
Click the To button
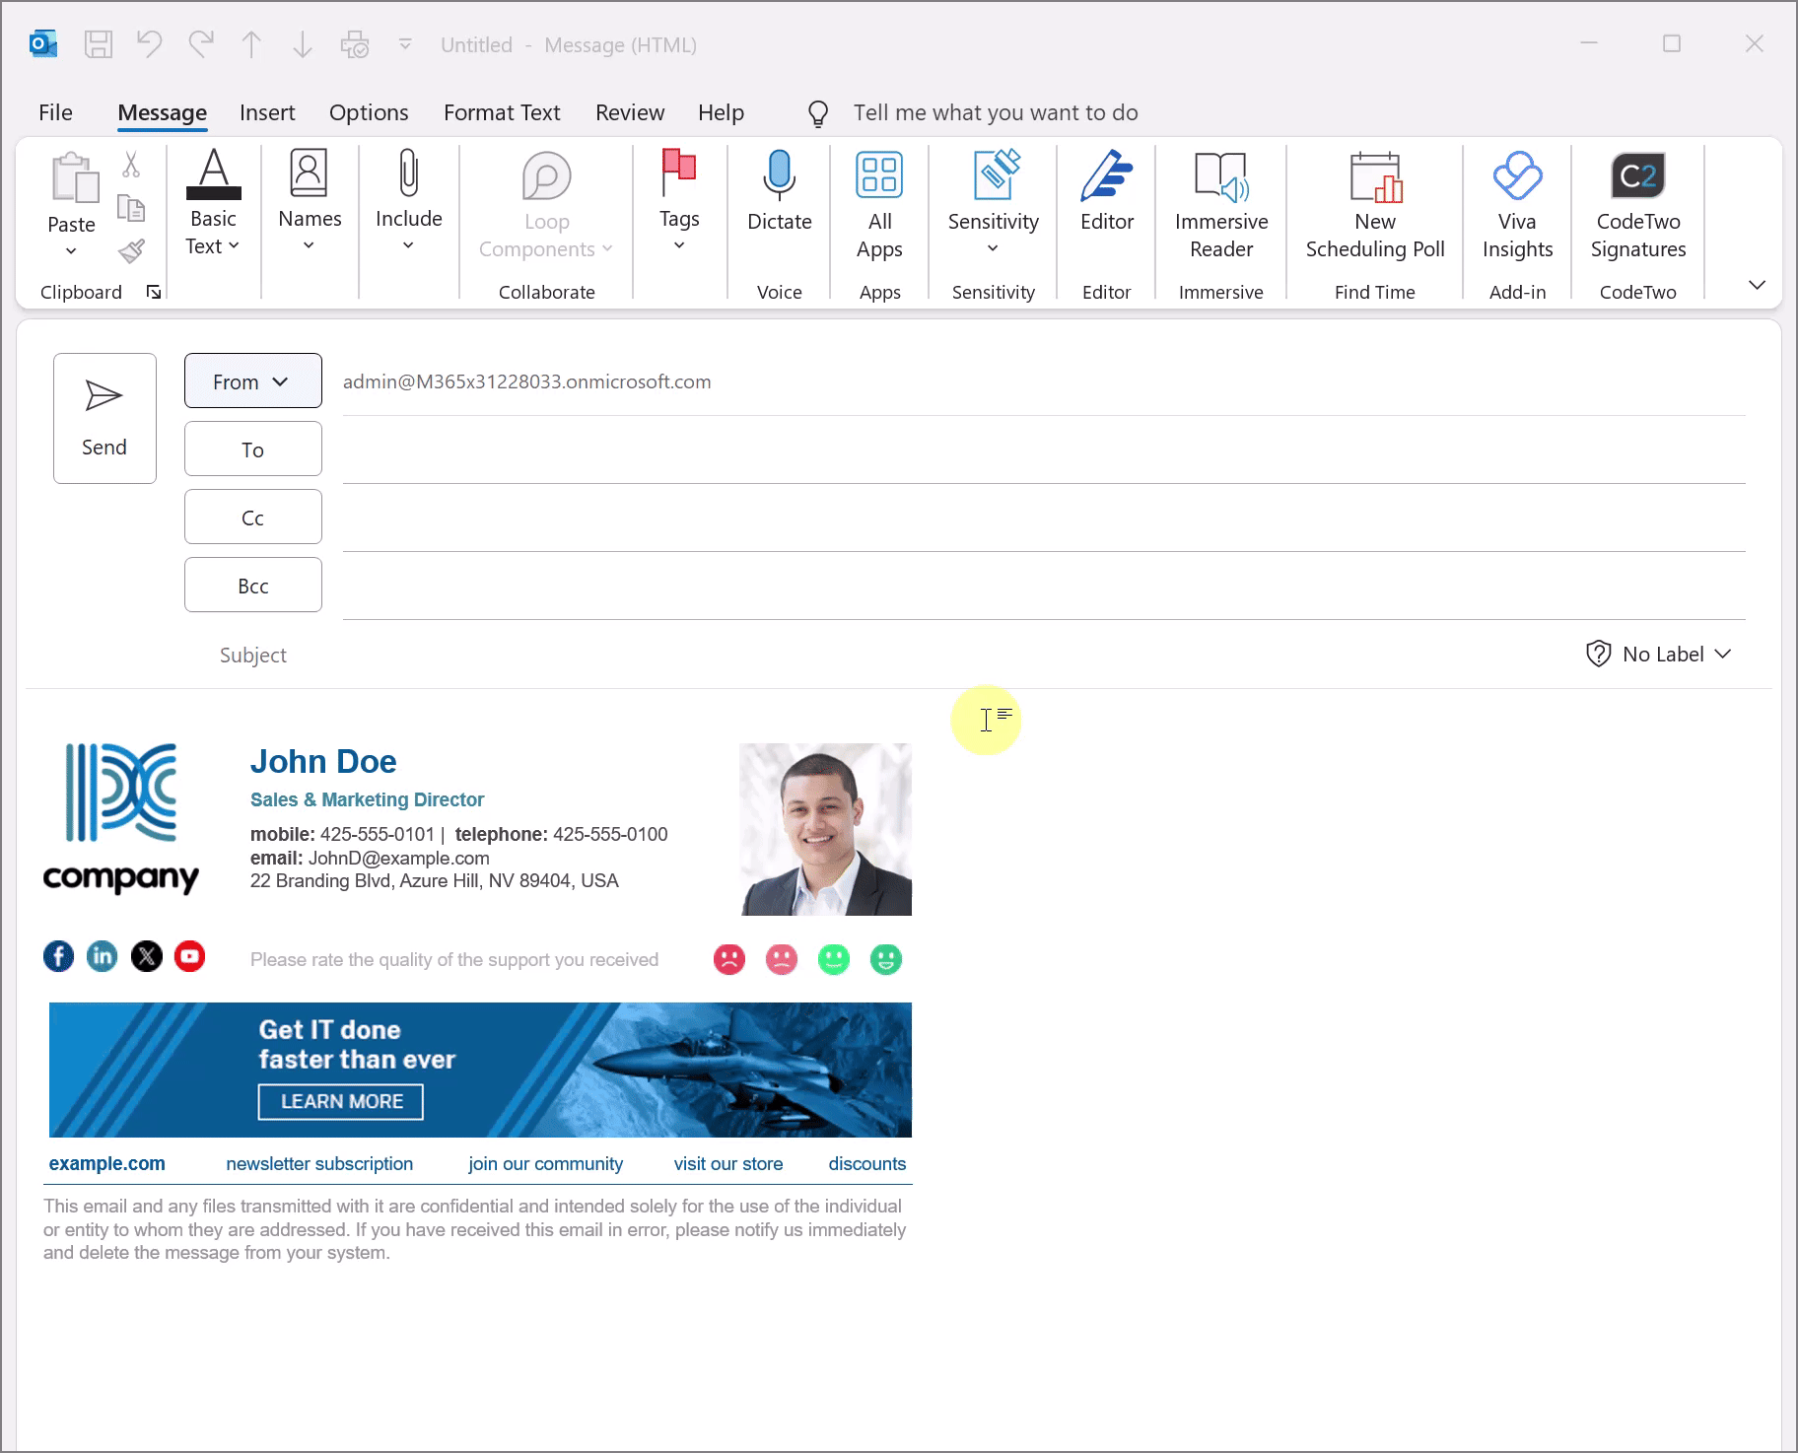[x=252, y=449]
